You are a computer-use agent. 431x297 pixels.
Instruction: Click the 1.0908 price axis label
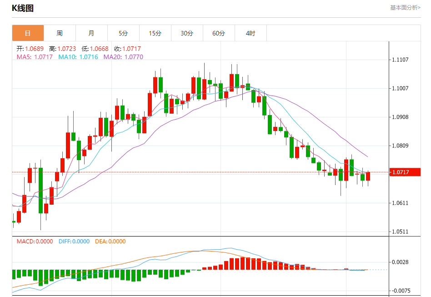[400, 117]
